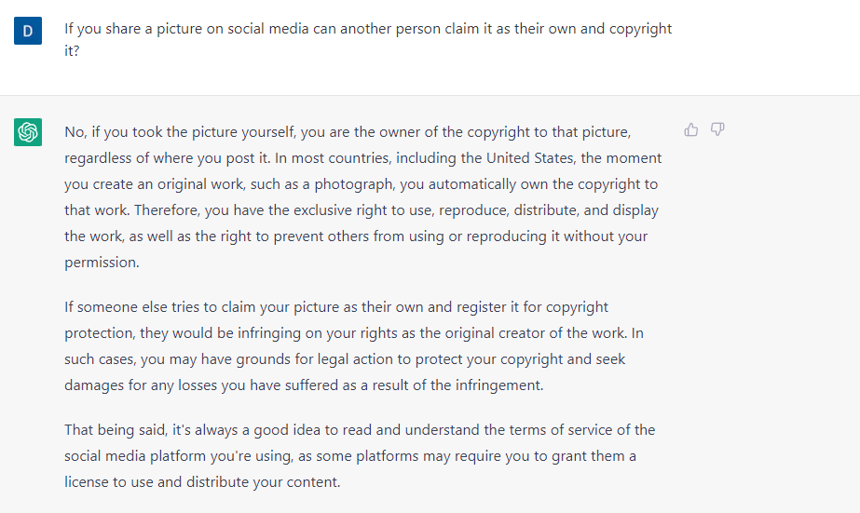This screenshot has height=513, width=860.
Task: Click the final line starting "license to use"
Action: tap(202, 482)
